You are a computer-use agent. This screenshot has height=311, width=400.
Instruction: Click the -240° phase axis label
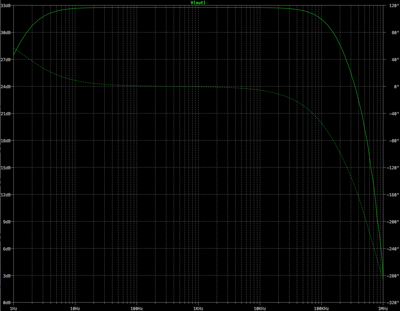[393, 249]
